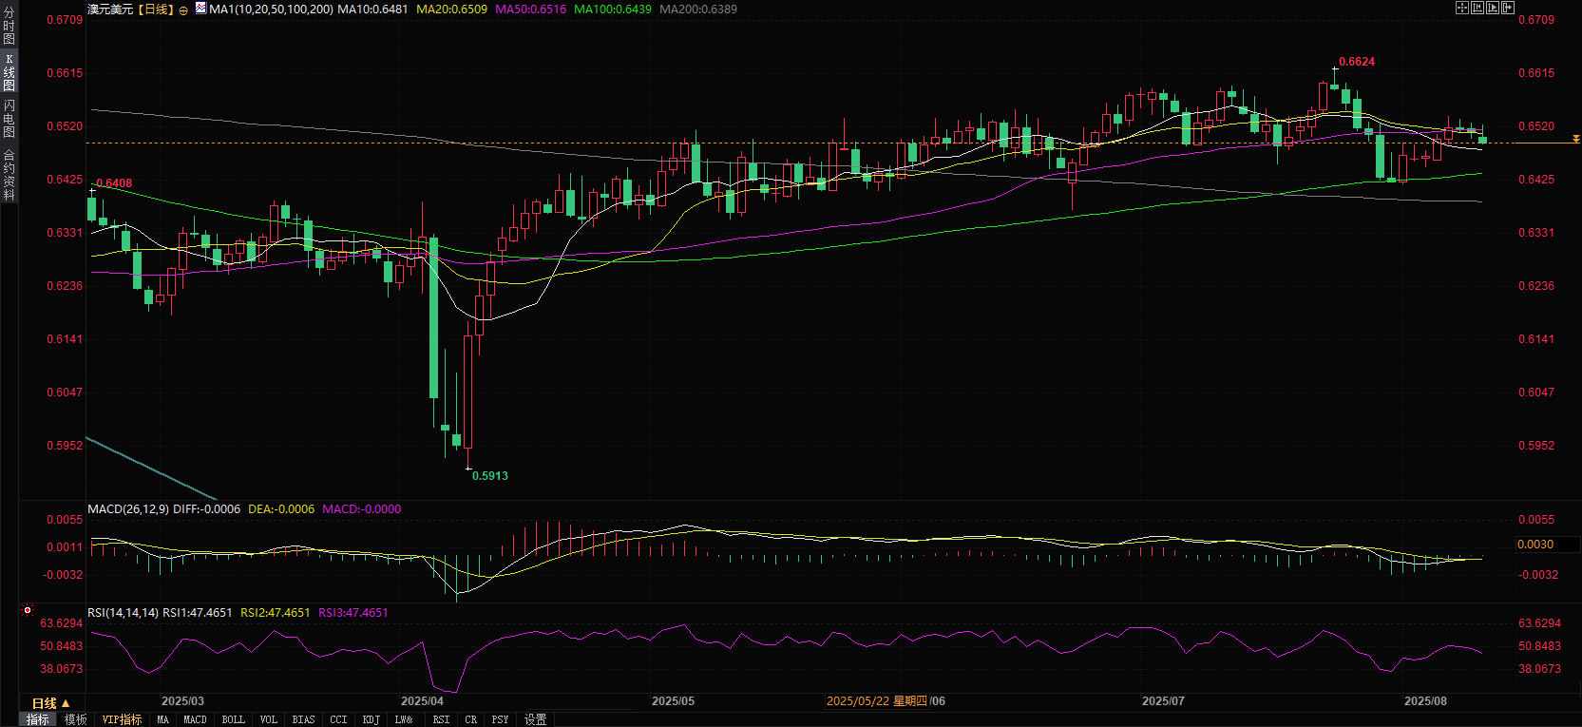Viewport: 1582px width, 727px height.
Task: Choose the KDJ indicator button
Action: coord(372,719)
